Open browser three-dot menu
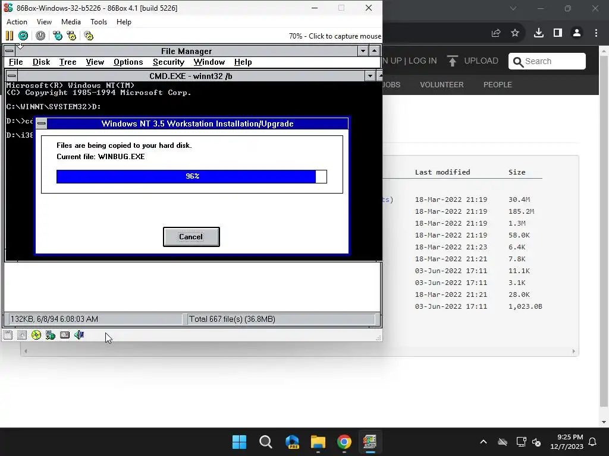The height and width of the screenshot is (456, 609). pyautogui.click(x=596, y=33)
